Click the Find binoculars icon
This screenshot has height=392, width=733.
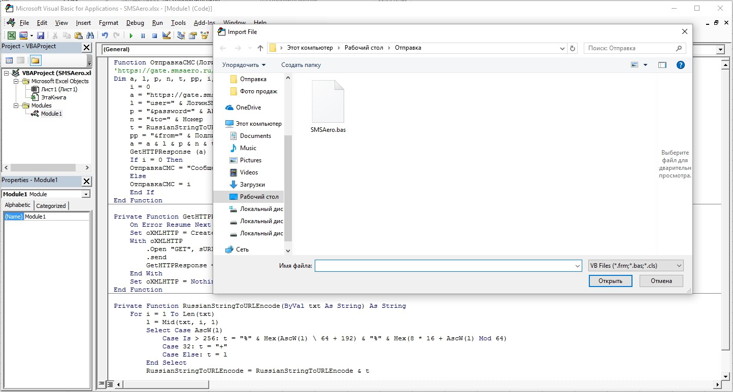[90, 35]
